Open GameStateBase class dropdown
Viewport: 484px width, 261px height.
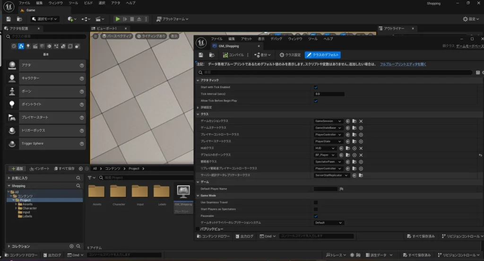(328, 128)
